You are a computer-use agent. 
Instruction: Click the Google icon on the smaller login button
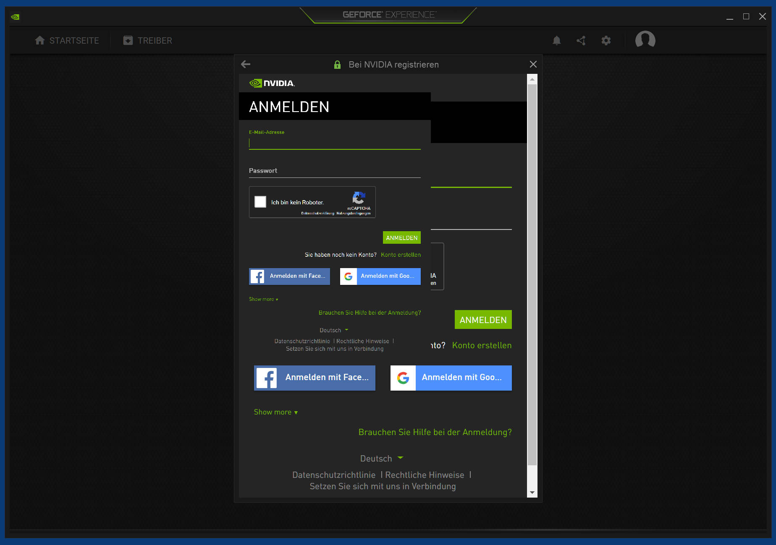(x=348, y=276)
